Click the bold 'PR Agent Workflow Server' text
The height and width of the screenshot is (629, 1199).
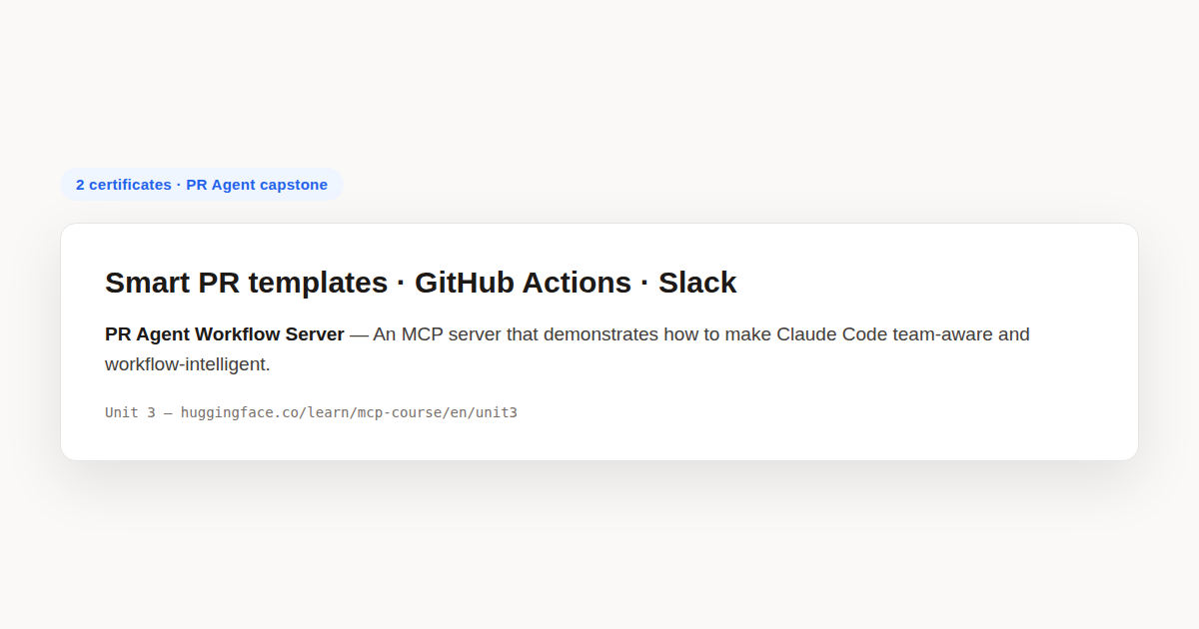point(225,334)
